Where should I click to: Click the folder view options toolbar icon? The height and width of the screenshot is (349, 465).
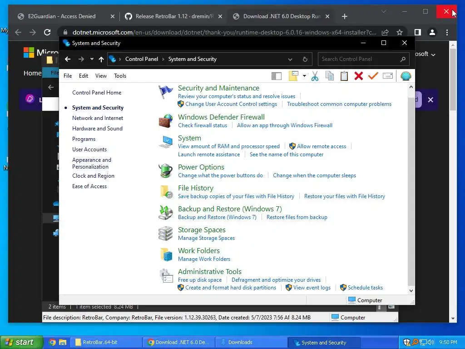coord(293,76)
